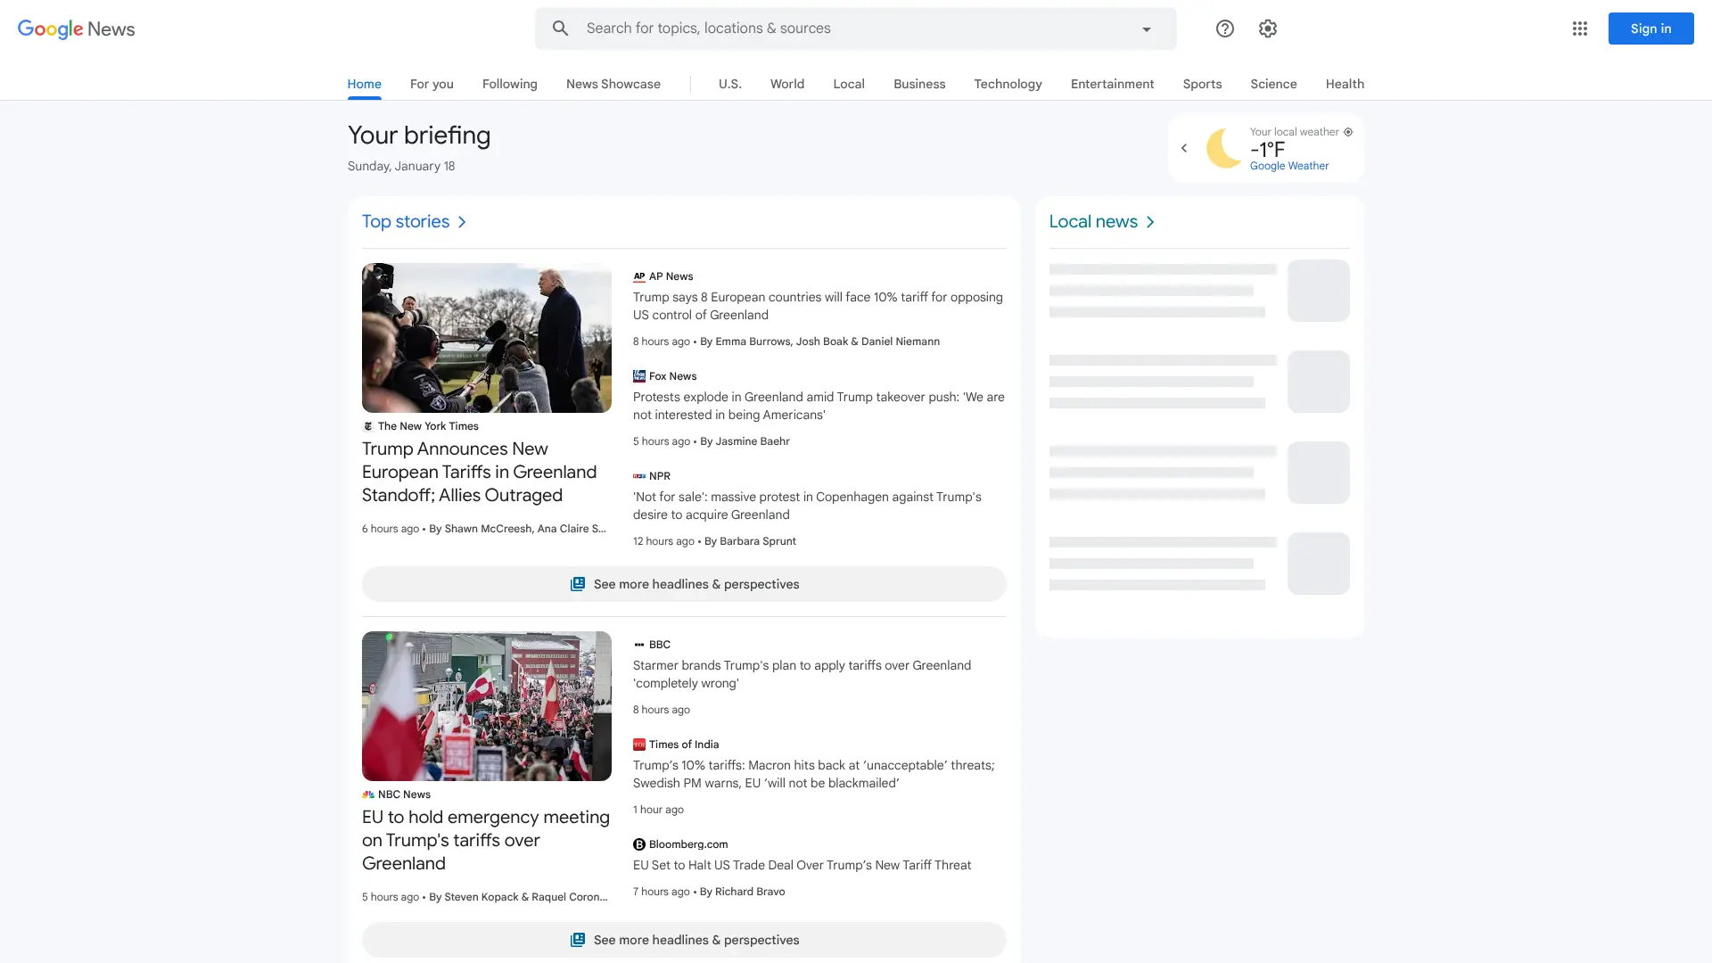Click the Bloomberg.com source icon
Viewport: 1712px width, 963px height.
(639, 844)
